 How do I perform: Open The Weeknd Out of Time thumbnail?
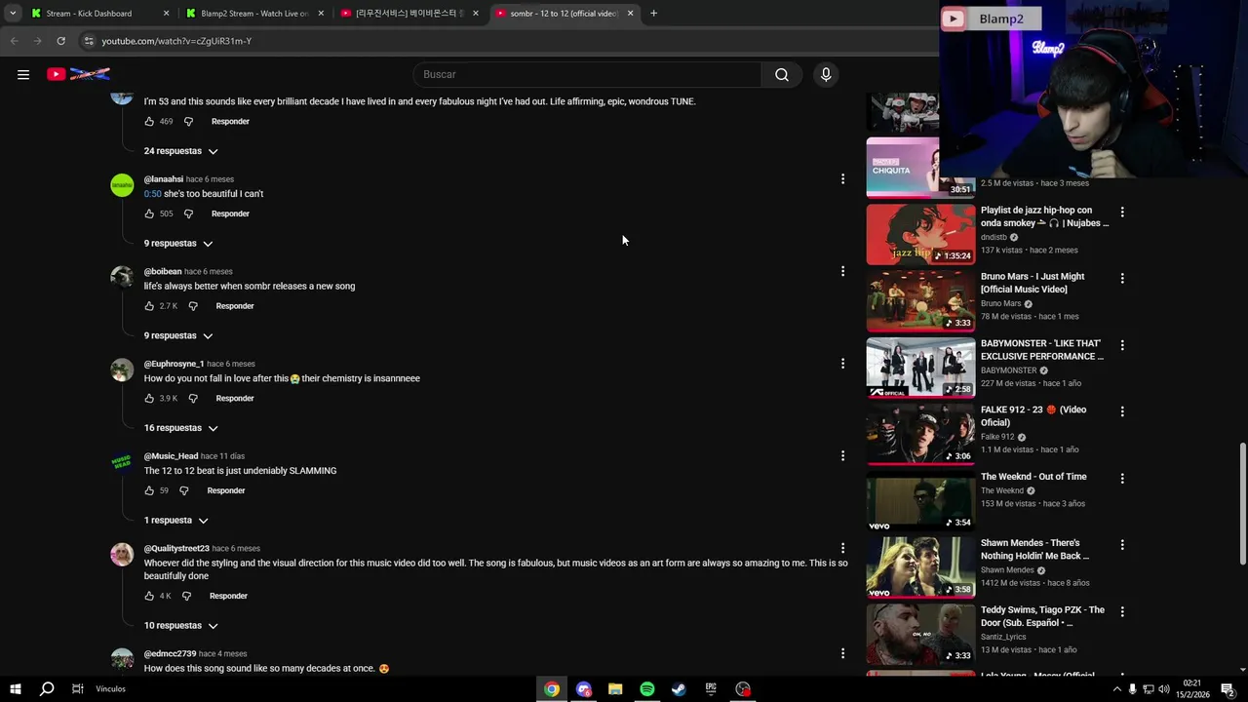[920, 500]
